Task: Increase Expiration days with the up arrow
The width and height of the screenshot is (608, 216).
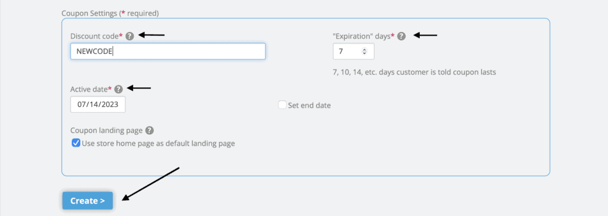Action: click(x=364, y=50)
